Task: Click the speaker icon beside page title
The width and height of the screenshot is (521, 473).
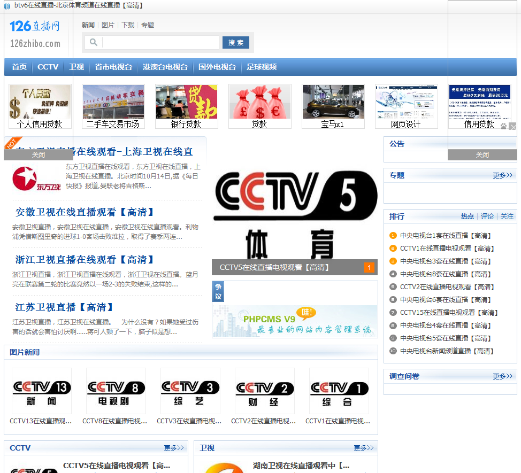Action: 7,6
